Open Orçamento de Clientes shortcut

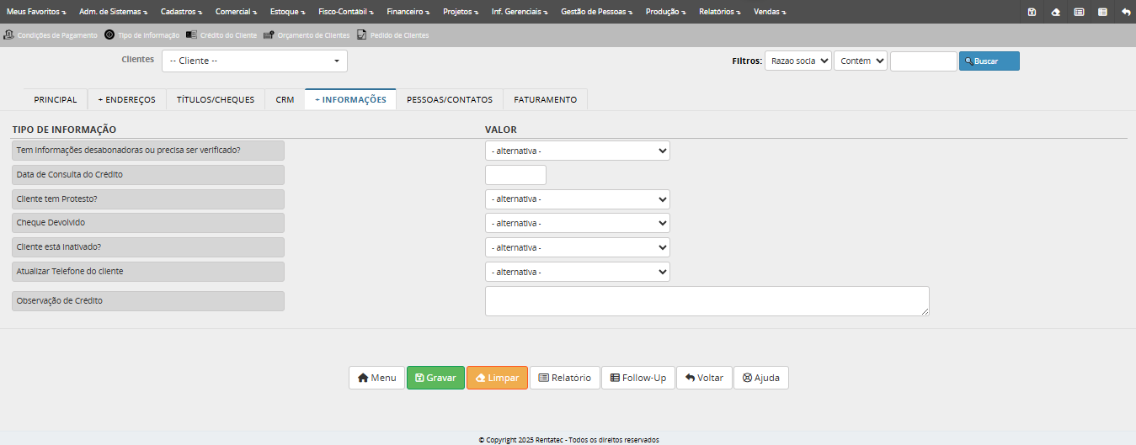click(307, 35)
